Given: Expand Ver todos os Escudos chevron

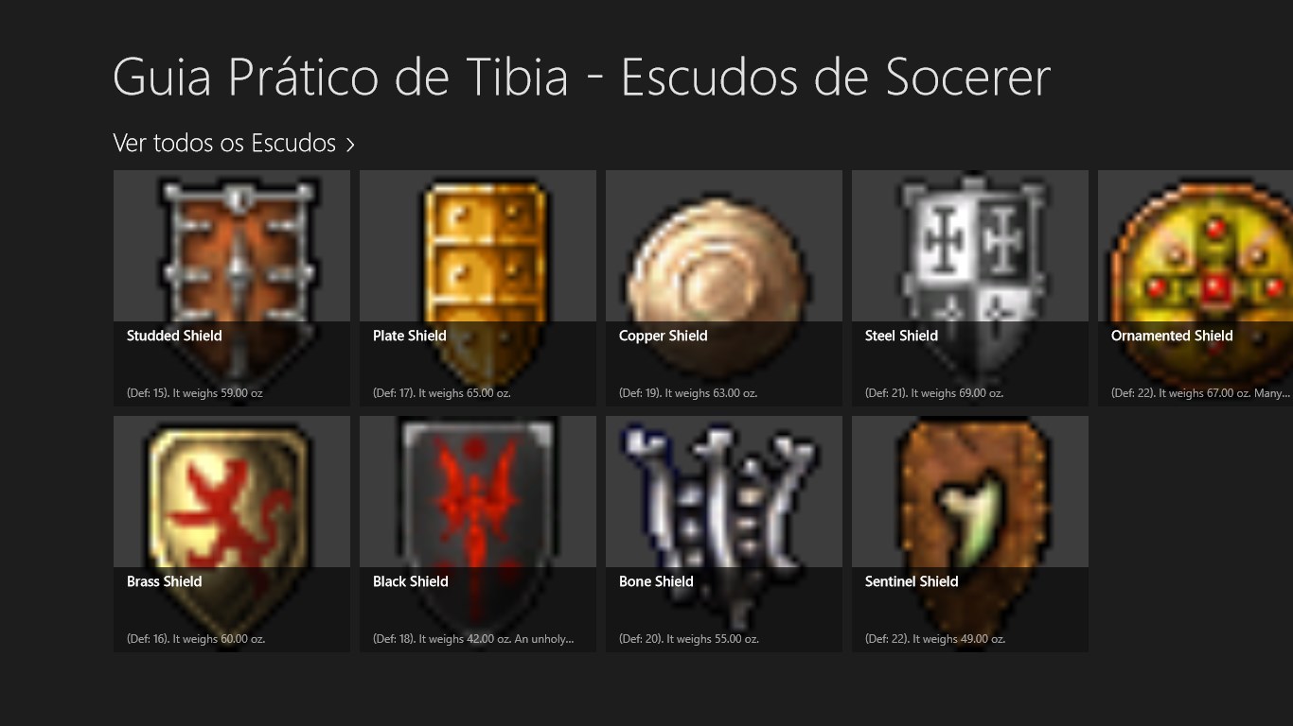Looking at the screenshot, I should 350,145.
